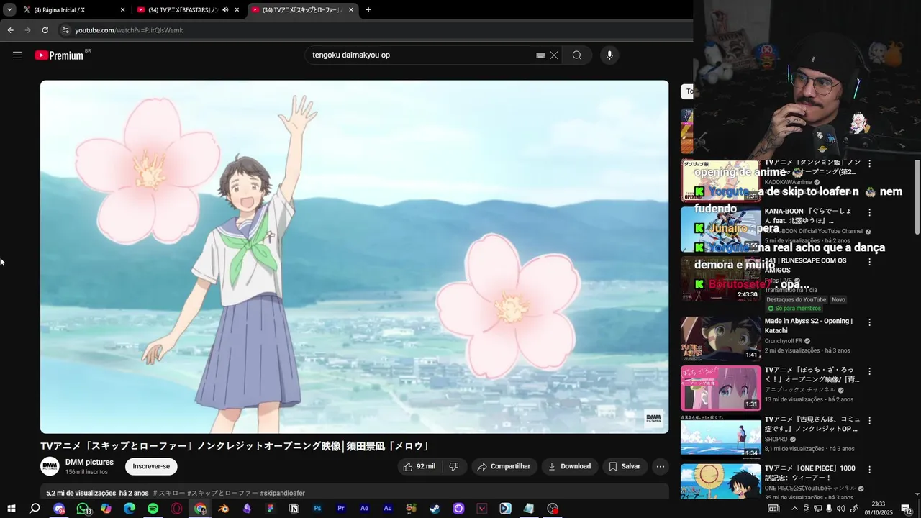Go back in browser history
The width and height of the screenshot is (921, 518).
click(x=10, y=30)
